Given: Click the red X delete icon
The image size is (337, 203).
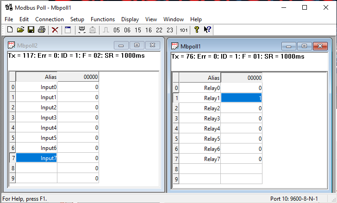Looking at the screenshot, I should [x=55, y=30].
